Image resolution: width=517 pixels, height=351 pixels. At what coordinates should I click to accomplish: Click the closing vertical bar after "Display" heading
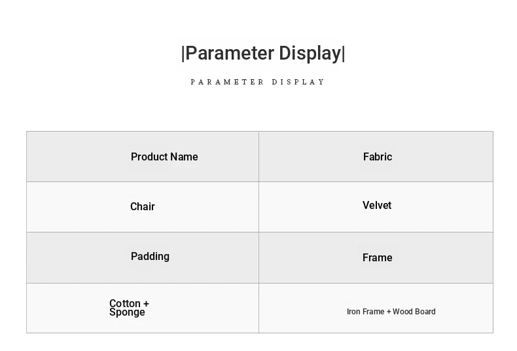(344, 54)
